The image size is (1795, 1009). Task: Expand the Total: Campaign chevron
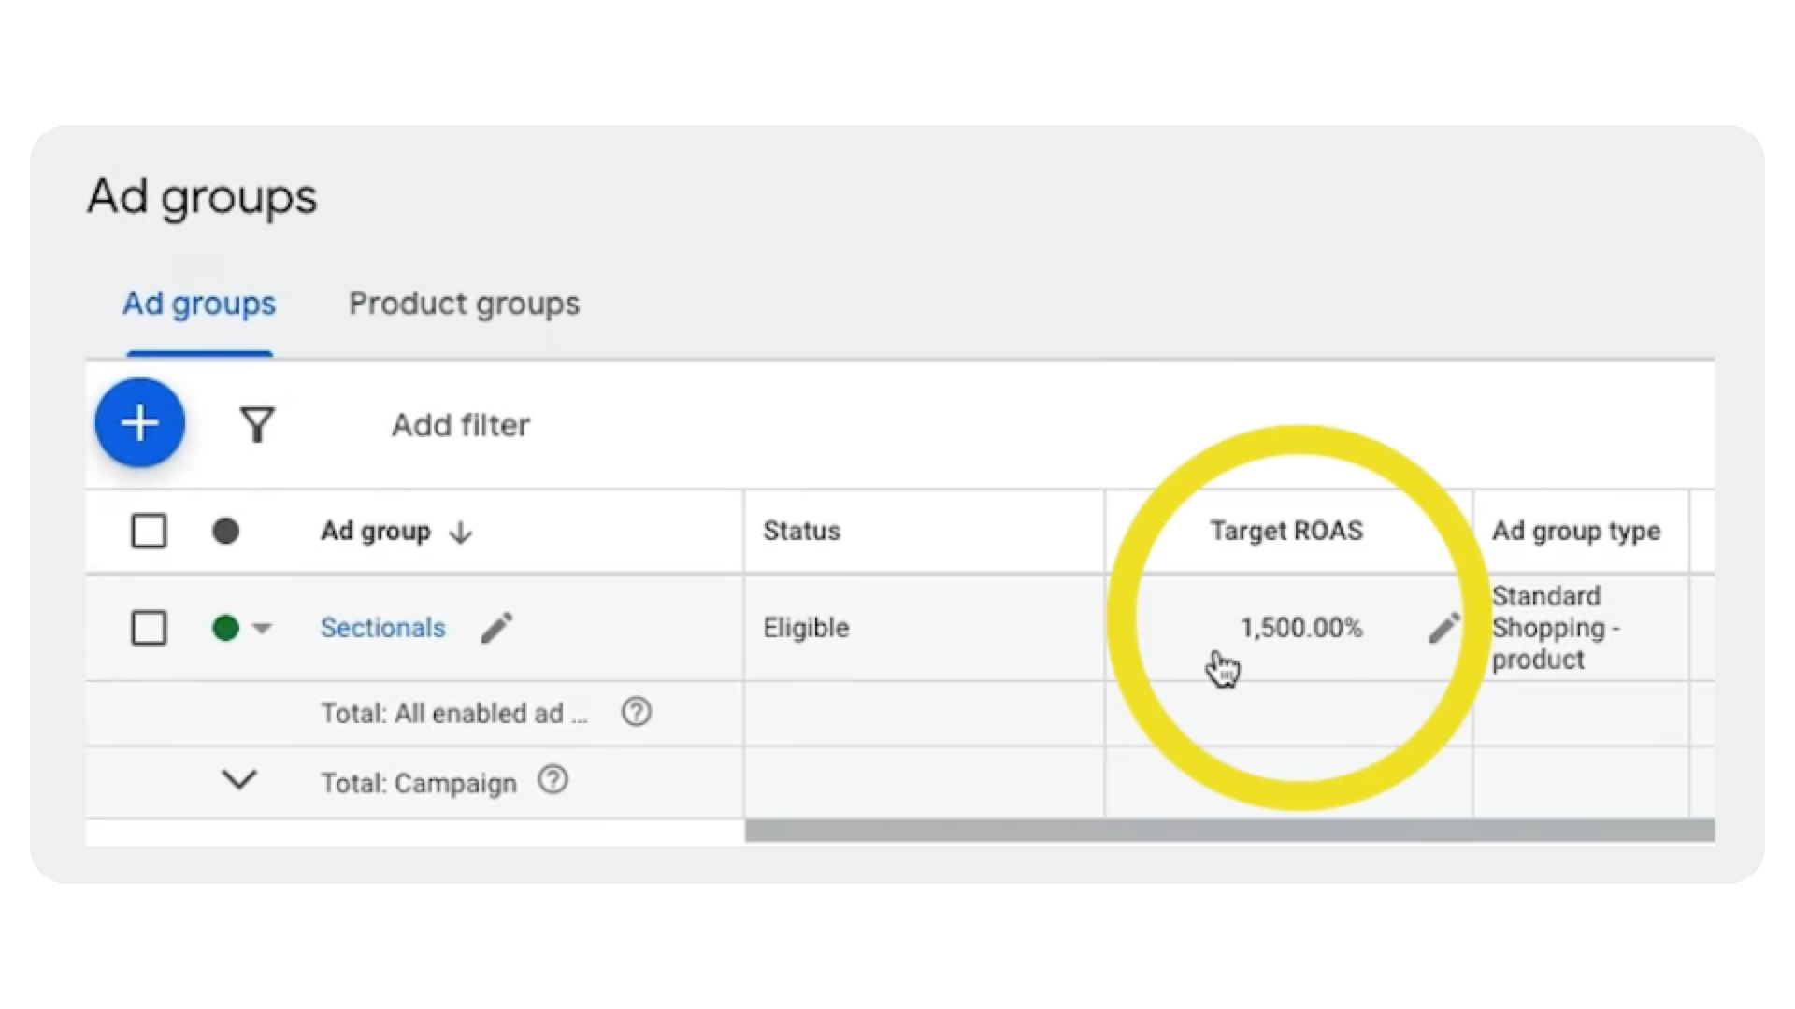pyautogui.click(x=239, y=780)
